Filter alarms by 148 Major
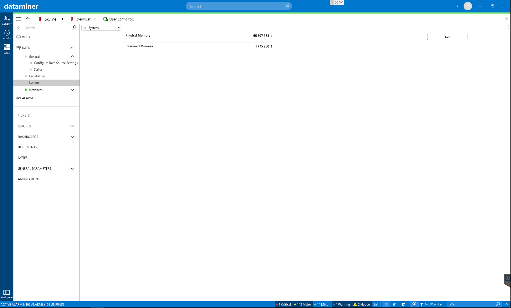The width and height of the screenshot is (511, 308). click(x=303, y=304)
